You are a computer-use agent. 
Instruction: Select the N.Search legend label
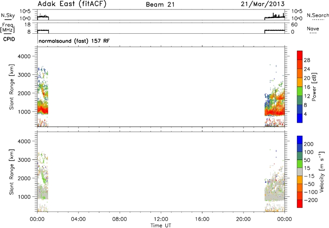(x=317, y=15)
